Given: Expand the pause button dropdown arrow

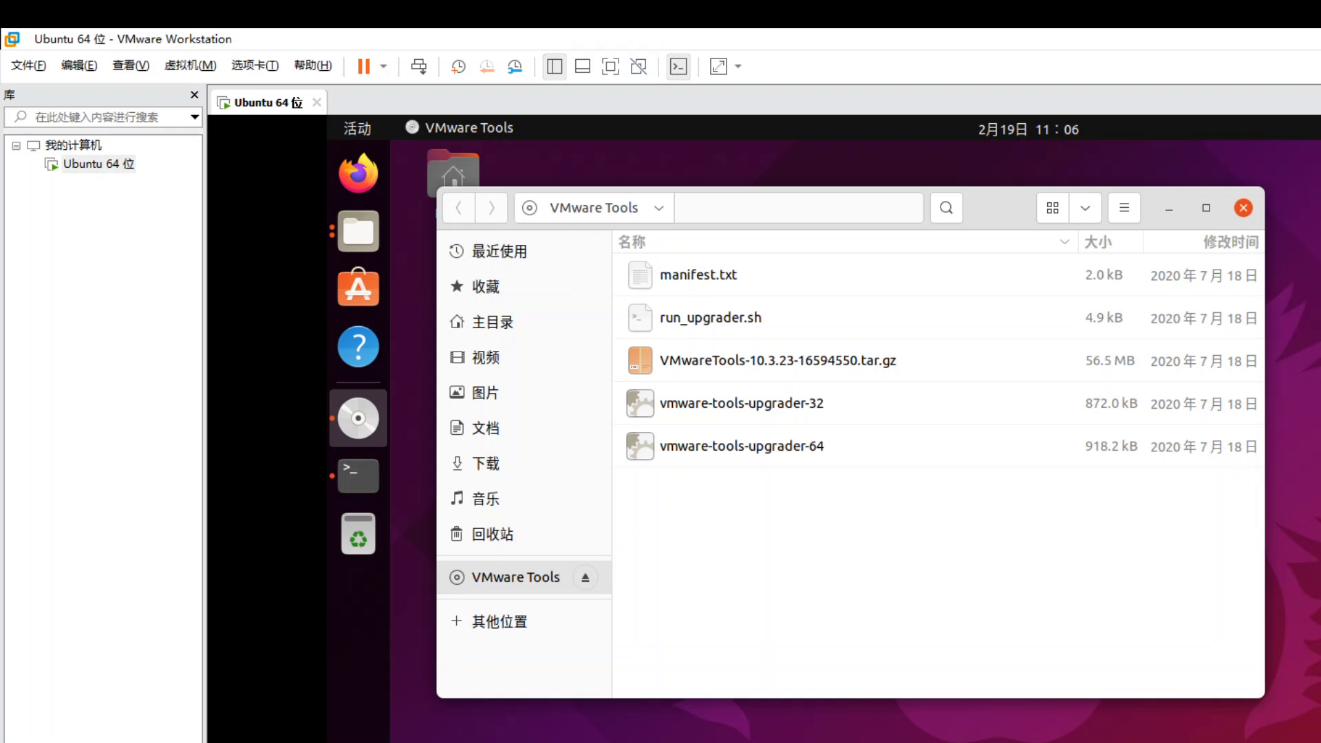Looking at the screenshot, I should click(384, 67).
